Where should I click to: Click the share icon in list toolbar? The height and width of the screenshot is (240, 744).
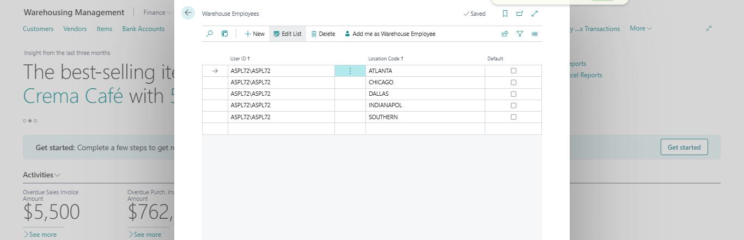click(505, 34)
